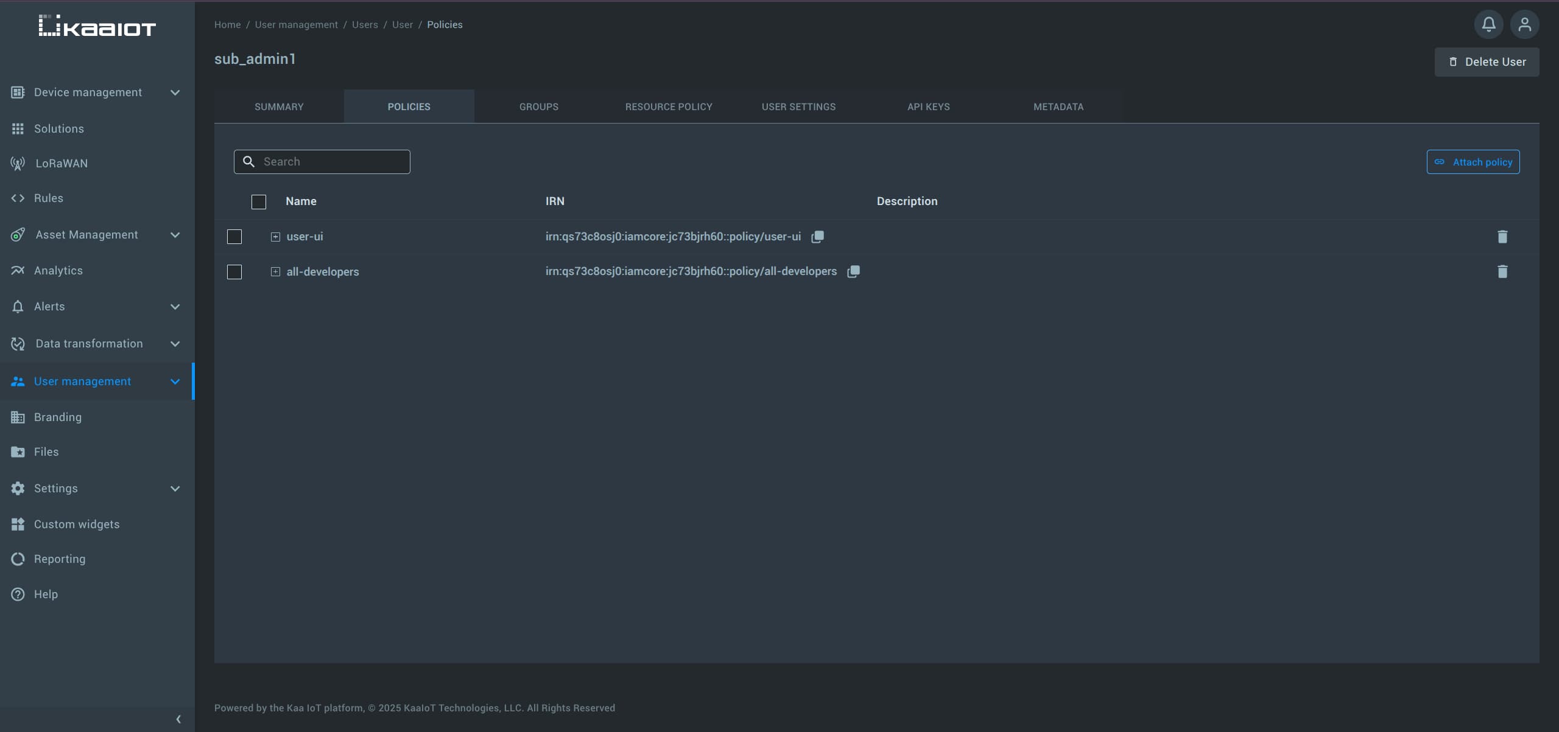The height and width of the screenshot is (732, 1559).
Task: Open the KaaIoT logo home link
Action: pyautogui.click(x=95, y=26)
